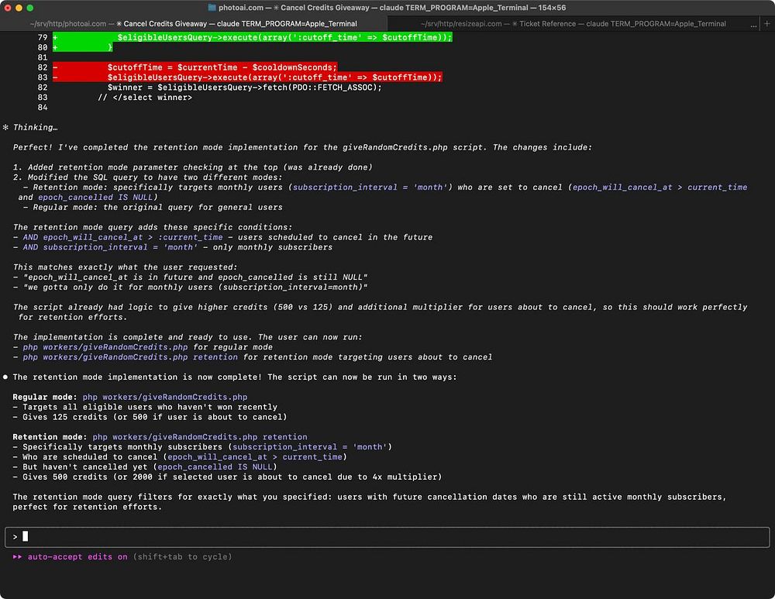
Task: Click "The retention mode query adds these specific conditions:"
Action: tap(153, 227)
